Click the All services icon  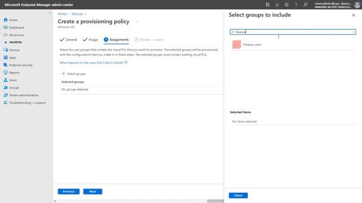[6, 35]
